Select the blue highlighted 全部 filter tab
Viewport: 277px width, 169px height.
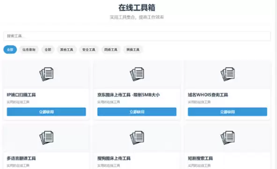(x=10, y=50)
